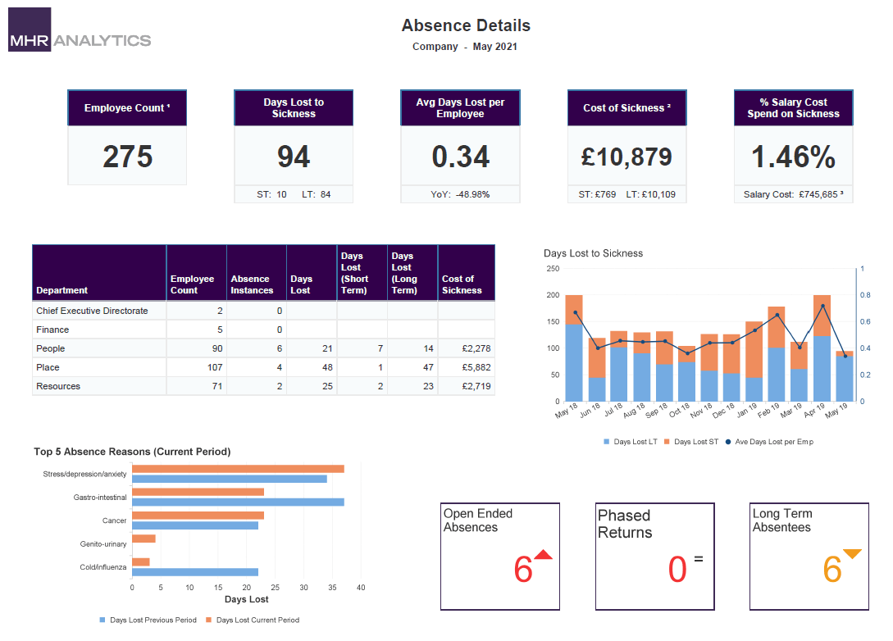Click the Employee Count KPI card header
The image size is (893, 641).
127,108
